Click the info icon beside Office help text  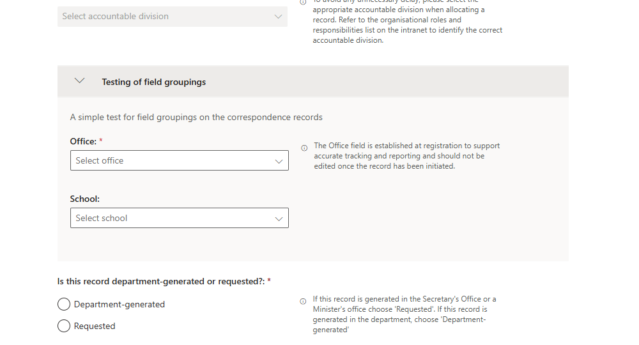tap(304, 148)
